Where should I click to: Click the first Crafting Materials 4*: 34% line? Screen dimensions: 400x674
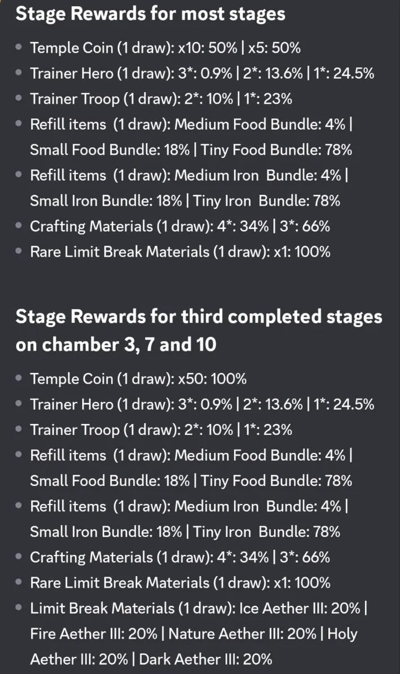tap(180, 226)
